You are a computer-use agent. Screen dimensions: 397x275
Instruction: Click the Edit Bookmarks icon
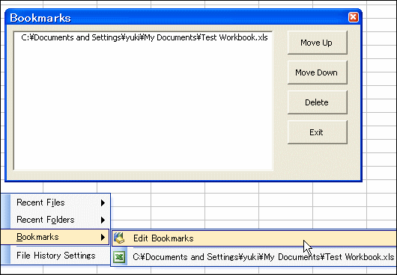pyautogui.click(x=119, y=238)
